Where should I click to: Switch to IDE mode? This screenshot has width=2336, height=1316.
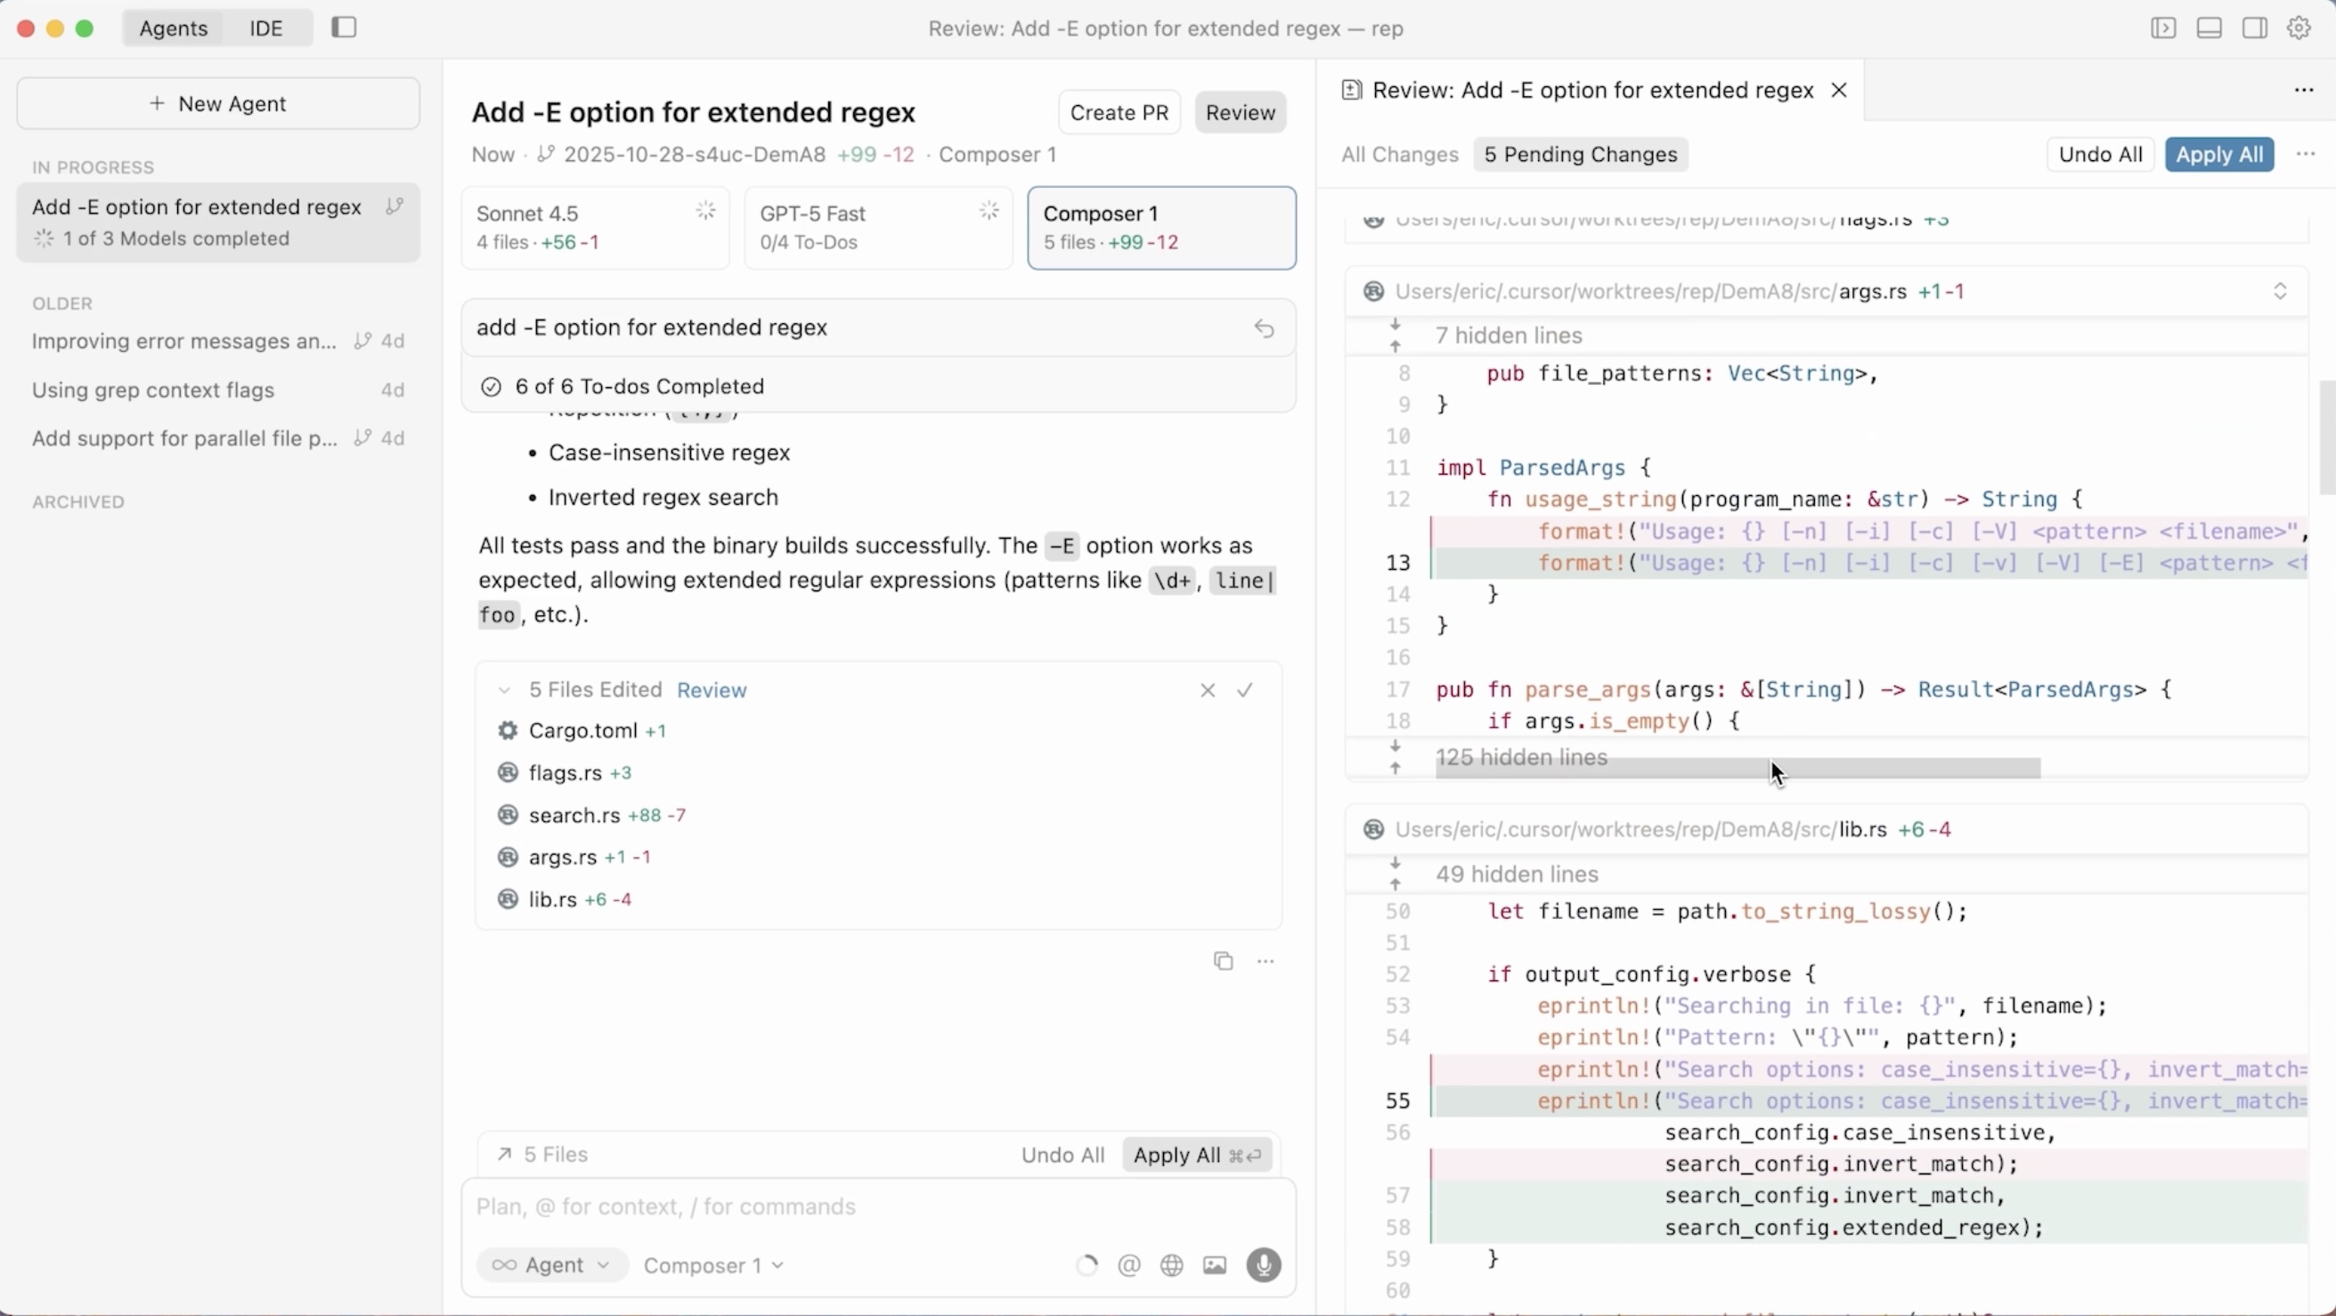tap(265, 28)
